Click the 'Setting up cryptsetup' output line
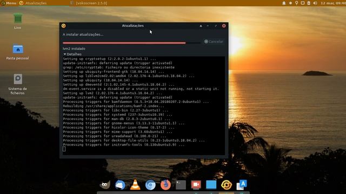Viewport: 346px width, 194px height. point(109,59)
